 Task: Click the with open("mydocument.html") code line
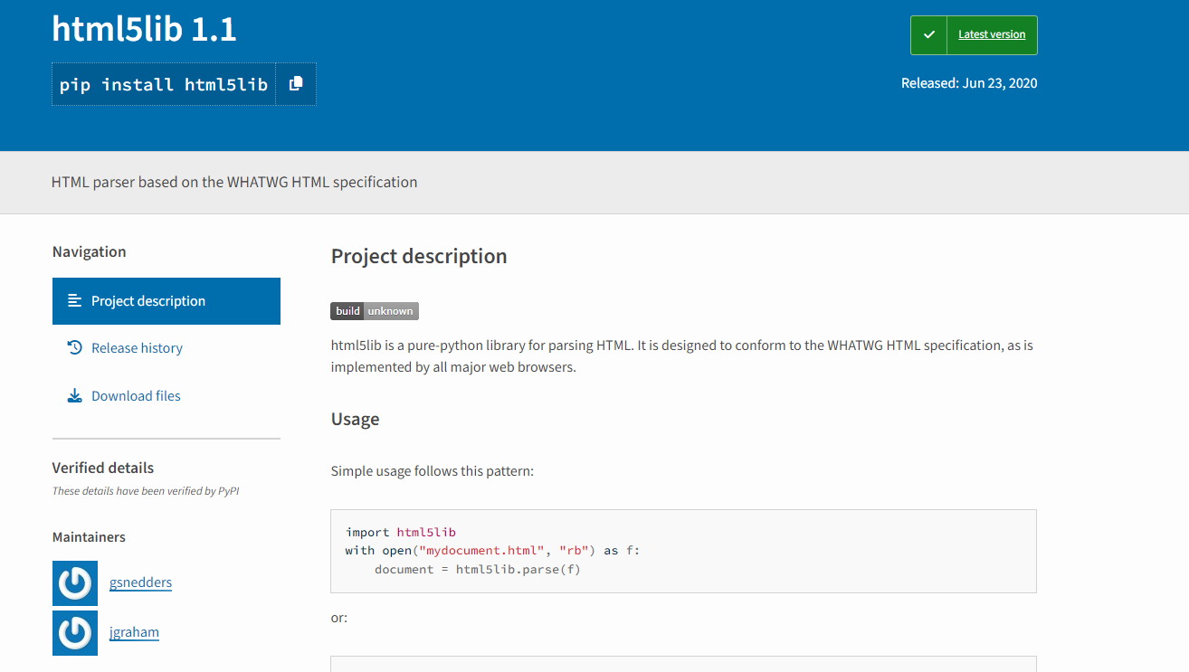(x=492, y=550)
